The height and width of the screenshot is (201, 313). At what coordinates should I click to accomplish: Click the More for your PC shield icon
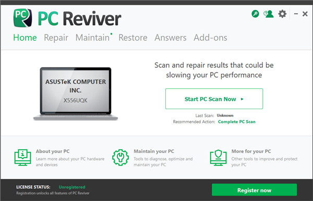[218, 158]
